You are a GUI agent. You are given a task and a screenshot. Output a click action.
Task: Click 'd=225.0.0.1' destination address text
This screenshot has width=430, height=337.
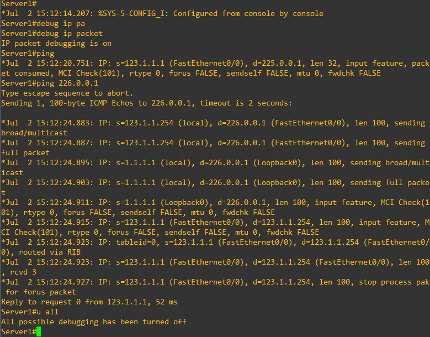[277, 63]
